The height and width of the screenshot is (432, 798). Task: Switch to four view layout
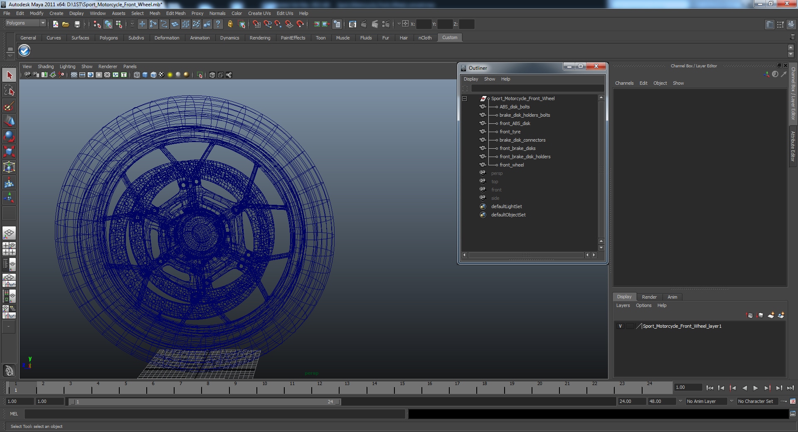(9, 249)
